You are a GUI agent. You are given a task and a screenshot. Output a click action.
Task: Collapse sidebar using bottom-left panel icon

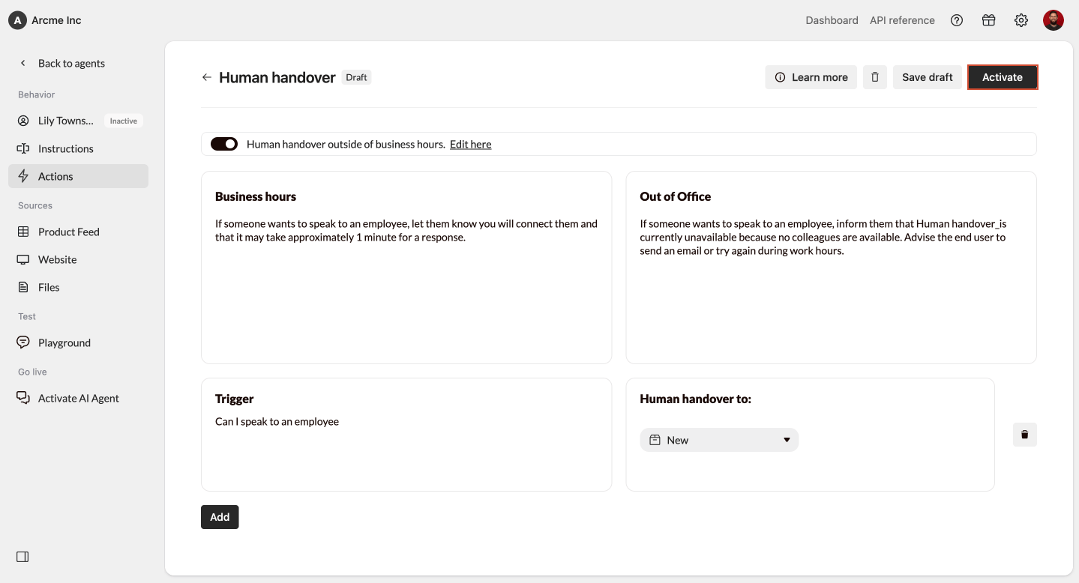tap(22, 557)
